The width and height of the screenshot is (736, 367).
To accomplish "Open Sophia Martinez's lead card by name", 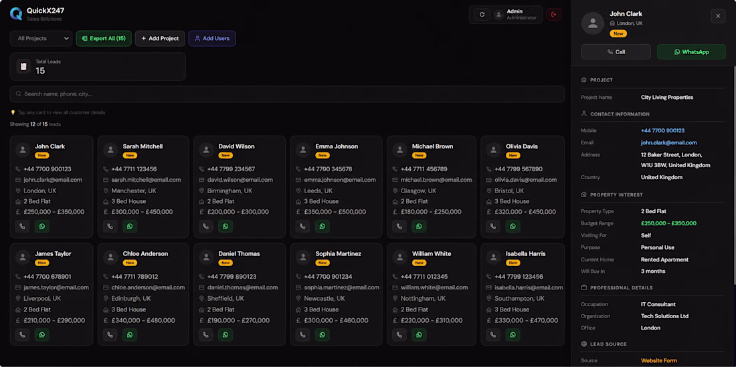I will click(339, 253).
